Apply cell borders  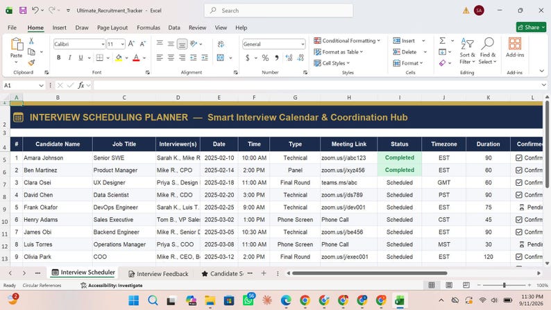click(x=100, y=58)
